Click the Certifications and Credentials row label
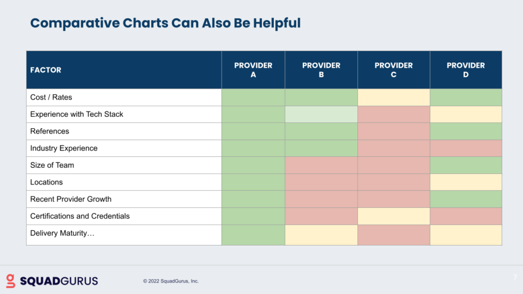The width and height of the screenshot is (523, 294). click(x=80, y=216)
